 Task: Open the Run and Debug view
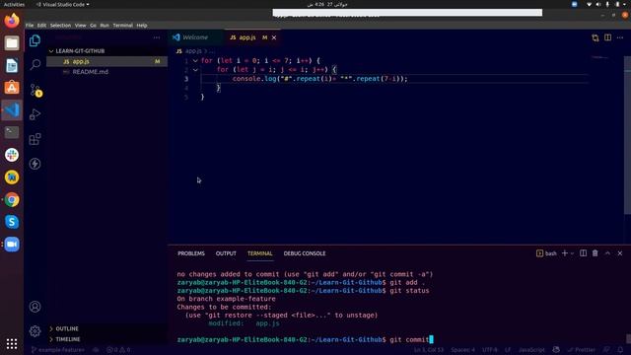(35, 114)
